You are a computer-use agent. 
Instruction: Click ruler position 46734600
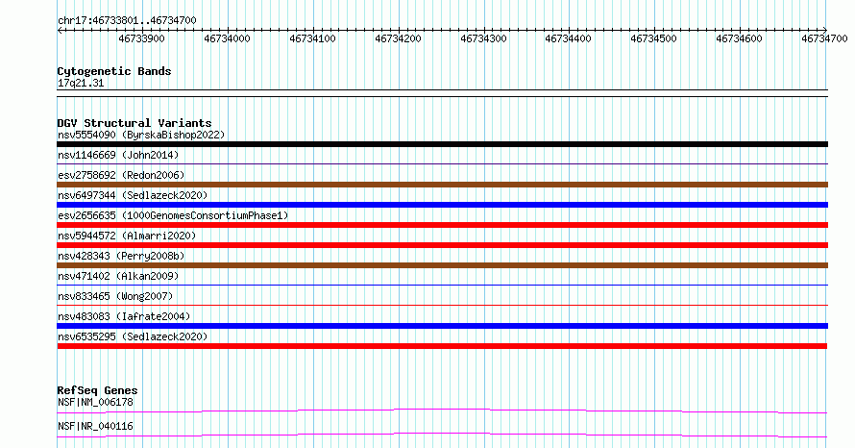(x=740, y=38)
